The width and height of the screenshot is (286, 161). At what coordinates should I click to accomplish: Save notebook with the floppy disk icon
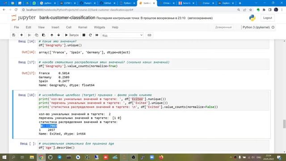click(14, 35)
